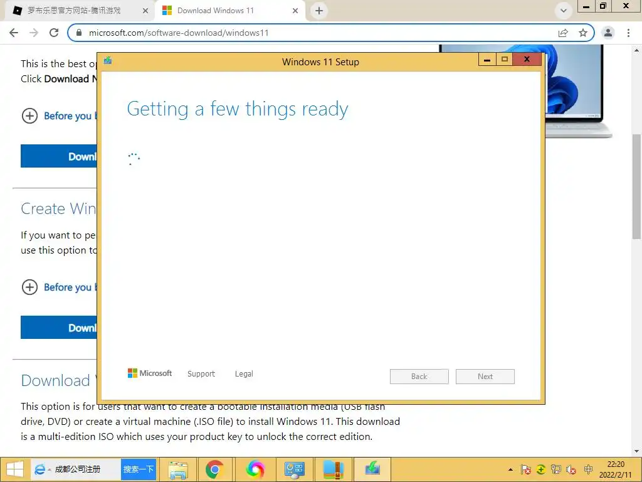This screenshot has height=482, width=642.
Task: Minimize the Windows 11 Setup window
Action: click(x=487, y=60)
